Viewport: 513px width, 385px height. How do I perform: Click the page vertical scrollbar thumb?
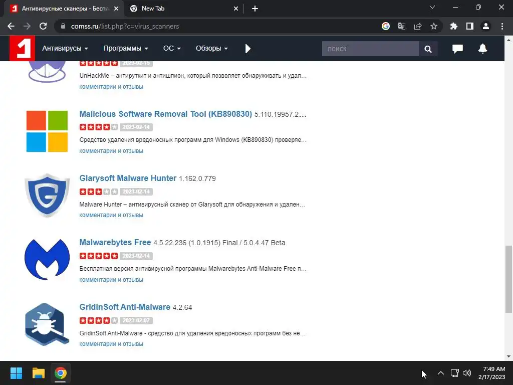tap(508, 279)
